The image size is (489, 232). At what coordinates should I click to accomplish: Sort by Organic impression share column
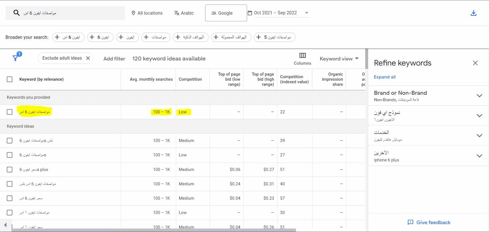point(332,79)
